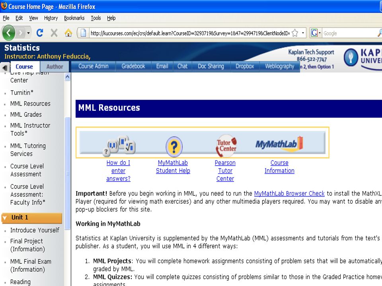Click the Stop loading X icon
The image size is (382, 286).
click(54, 33)
